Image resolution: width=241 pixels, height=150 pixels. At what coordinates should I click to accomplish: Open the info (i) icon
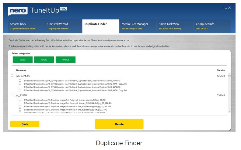coord(223,8)
